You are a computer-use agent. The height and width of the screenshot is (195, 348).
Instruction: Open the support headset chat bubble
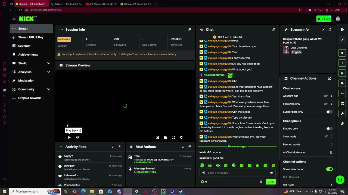point(340,180)
